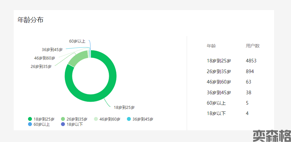
Task: Click the 18岁以下 table row label
Action: coord(216,113)
